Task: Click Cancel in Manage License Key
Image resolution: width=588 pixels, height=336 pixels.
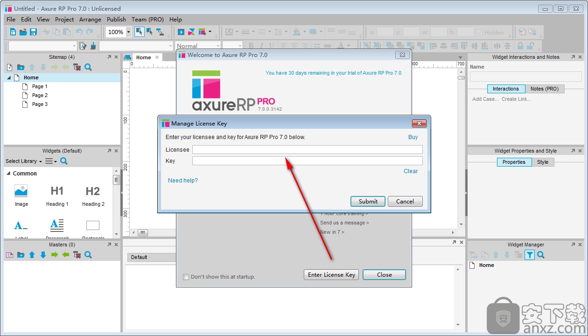Action: click(x=405, y=202)
